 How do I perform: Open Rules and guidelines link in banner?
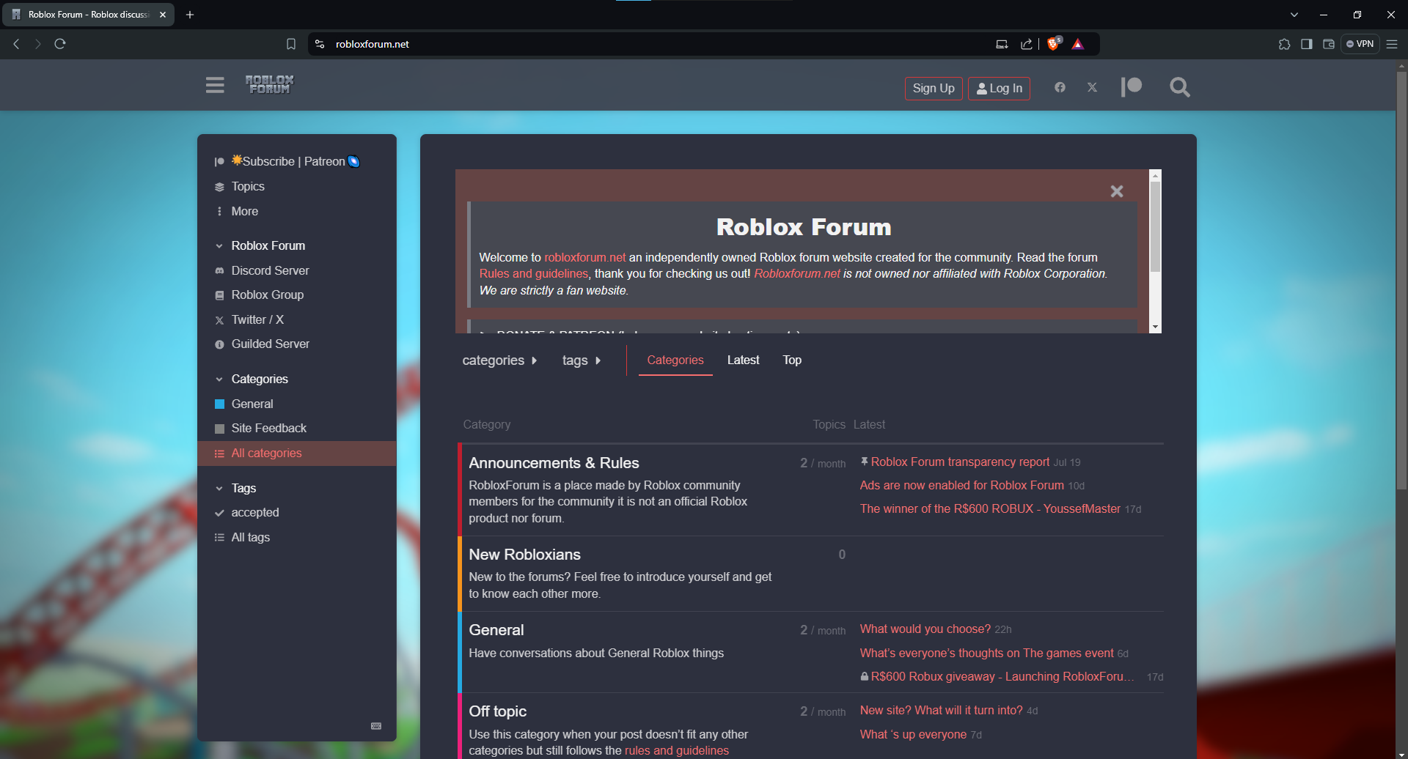(533, 273)
